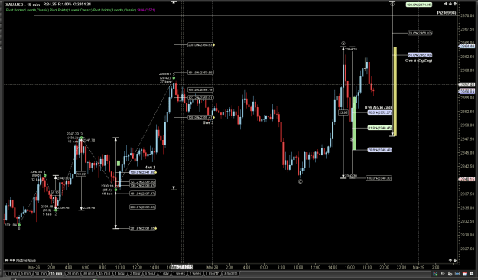
Task: Click the XAU/USD - 15 min chart title
Action: coord(22,5)
